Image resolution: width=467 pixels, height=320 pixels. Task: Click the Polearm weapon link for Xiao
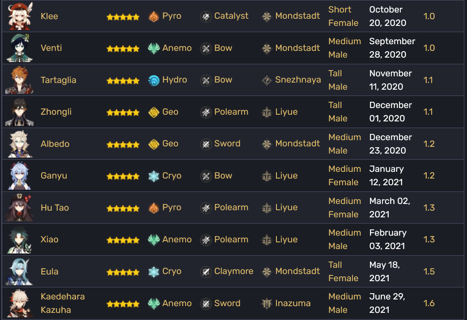pyautogui.click(x=231, y=240)
